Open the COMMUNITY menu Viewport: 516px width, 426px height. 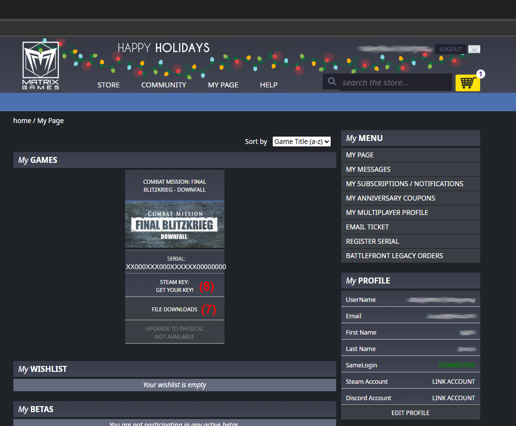pyautogui.click(x=163, y=85)
